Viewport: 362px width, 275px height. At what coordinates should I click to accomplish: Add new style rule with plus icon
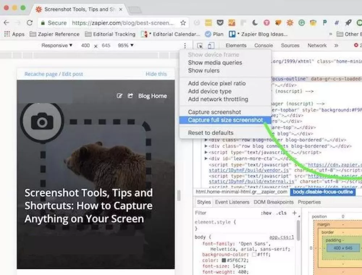(x=294, y=213)
